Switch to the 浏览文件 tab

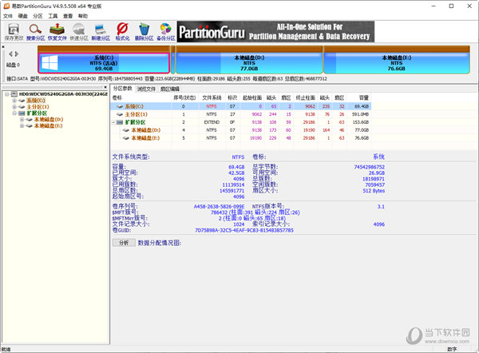tap(146, 89)
